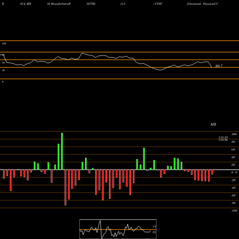Image resolution: width=239 pixels, height=239 pixels.
Task: Click the MR panel title label
Action: coord(213,124)
